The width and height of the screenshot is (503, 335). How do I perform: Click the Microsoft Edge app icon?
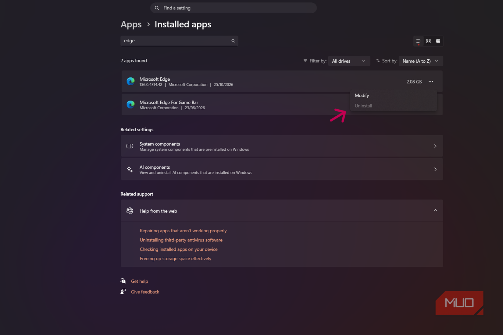coord(130,81)
